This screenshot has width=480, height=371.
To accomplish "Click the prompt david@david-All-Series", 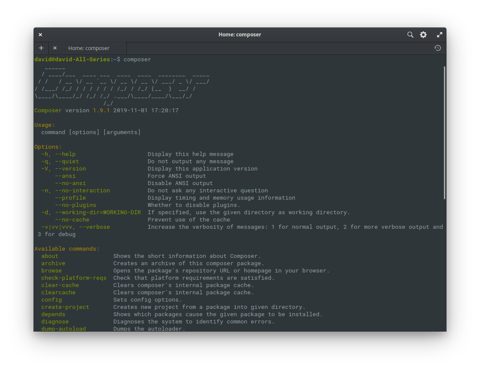I will point(72,59).
